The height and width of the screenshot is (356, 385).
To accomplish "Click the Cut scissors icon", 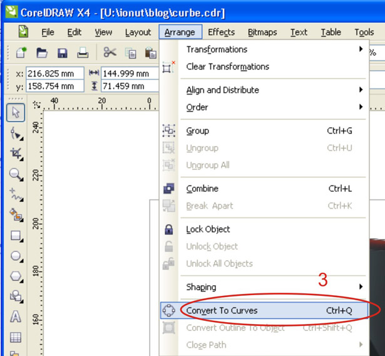I will pos(110,53).
